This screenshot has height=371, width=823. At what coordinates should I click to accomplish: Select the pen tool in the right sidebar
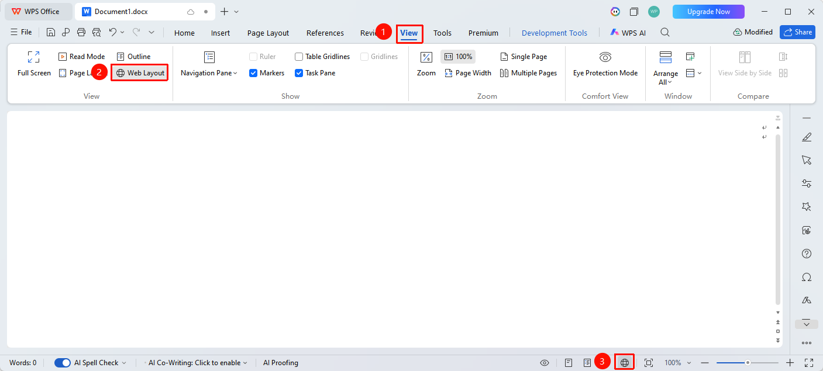807,137
